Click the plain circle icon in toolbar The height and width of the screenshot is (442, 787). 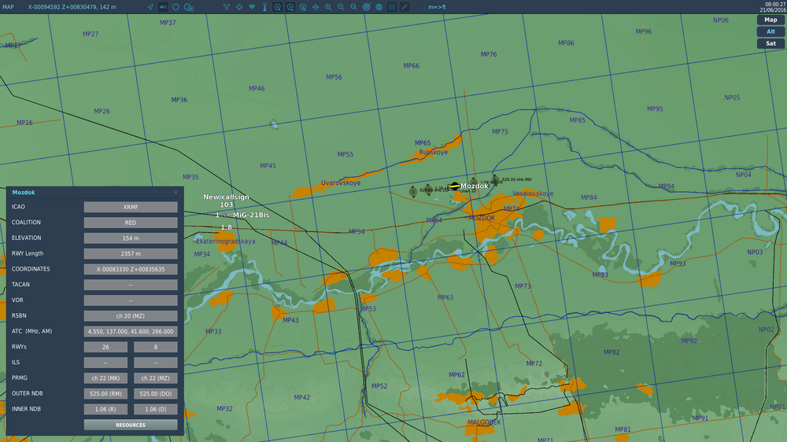(176, 7)
